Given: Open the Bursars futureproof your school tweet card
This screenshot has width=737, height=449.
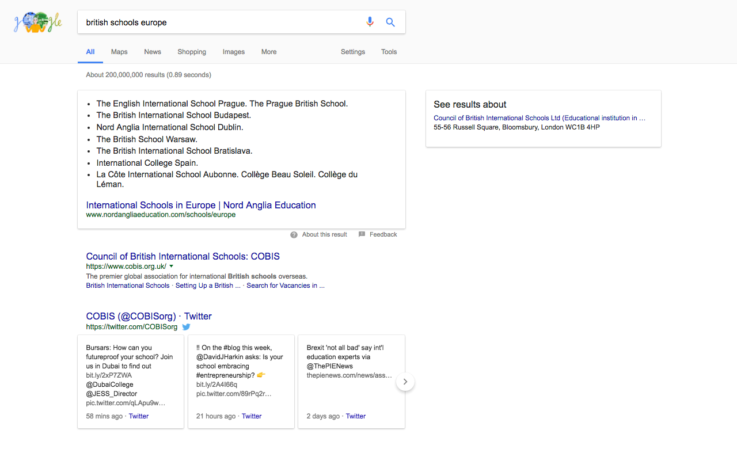Looking at the screenshot, I should (x=131, y=382).
